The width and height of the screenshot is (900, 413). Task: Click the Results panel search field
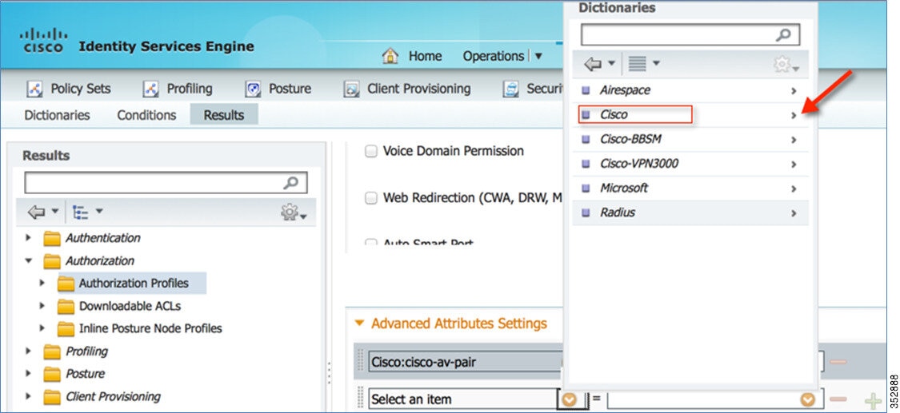tap(166, 183)
